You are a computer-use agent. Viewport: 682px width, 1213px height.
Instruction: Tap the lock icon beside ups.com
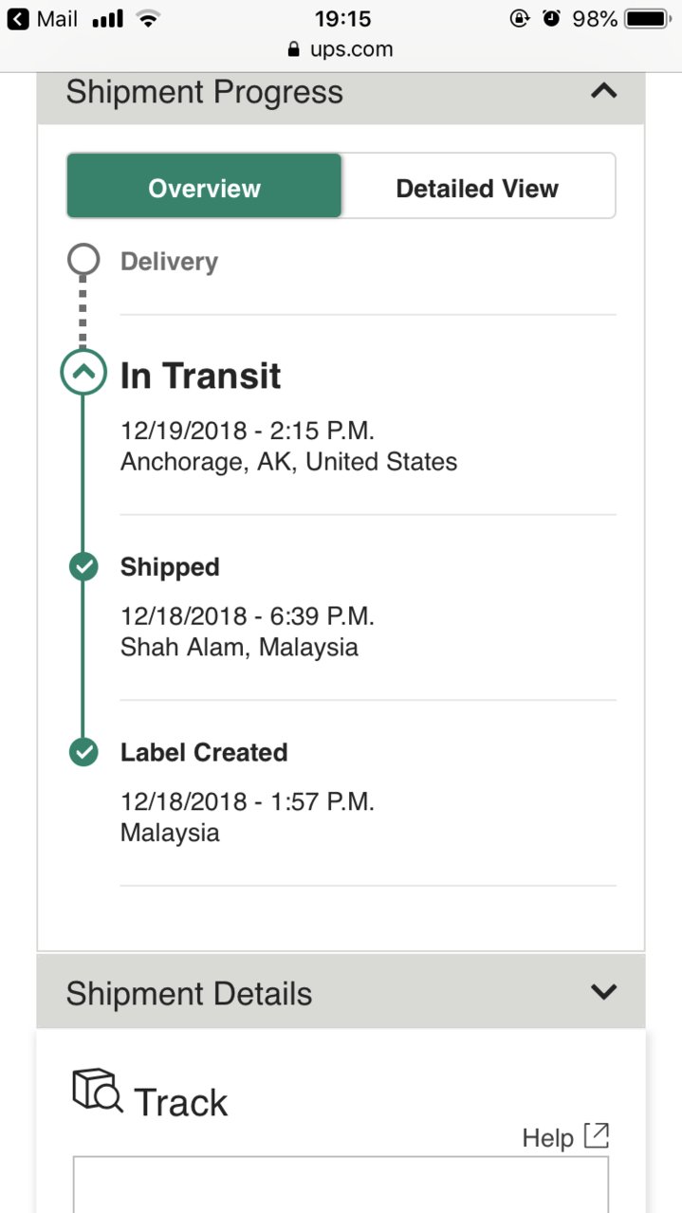click(293, 48)
